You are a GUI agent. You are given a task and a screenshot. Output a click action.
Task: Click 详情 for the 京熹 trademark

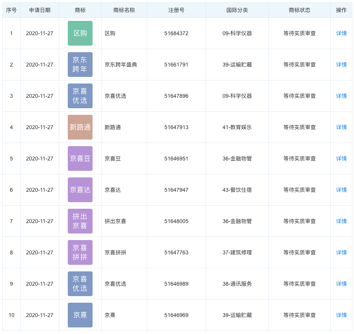point(341,315)
